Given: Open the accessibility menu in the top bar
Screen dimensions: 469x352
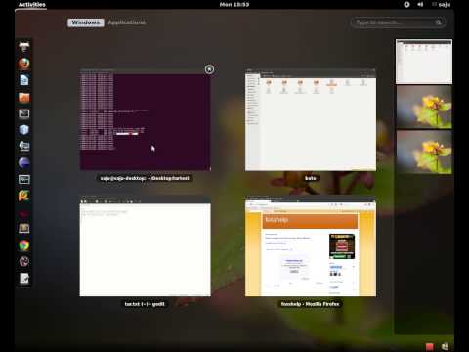Looking at the screenshot, I should (406, 4).
